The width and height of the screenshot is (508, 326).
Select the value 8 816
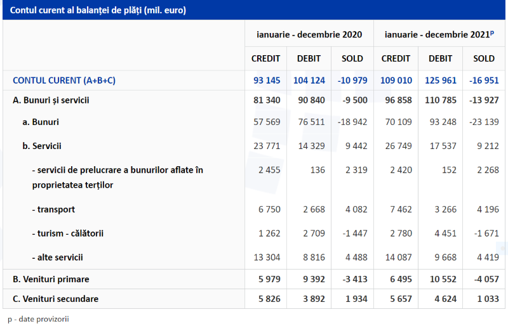click(x=314, y=258)
